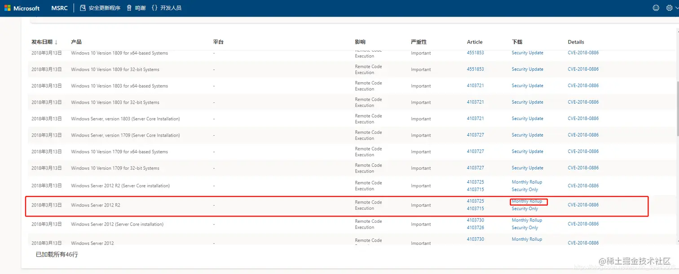679x274 pixels.
Task: Open CVE-2018-0886 details for 1809 x64-based
Action: coord(583,53)
